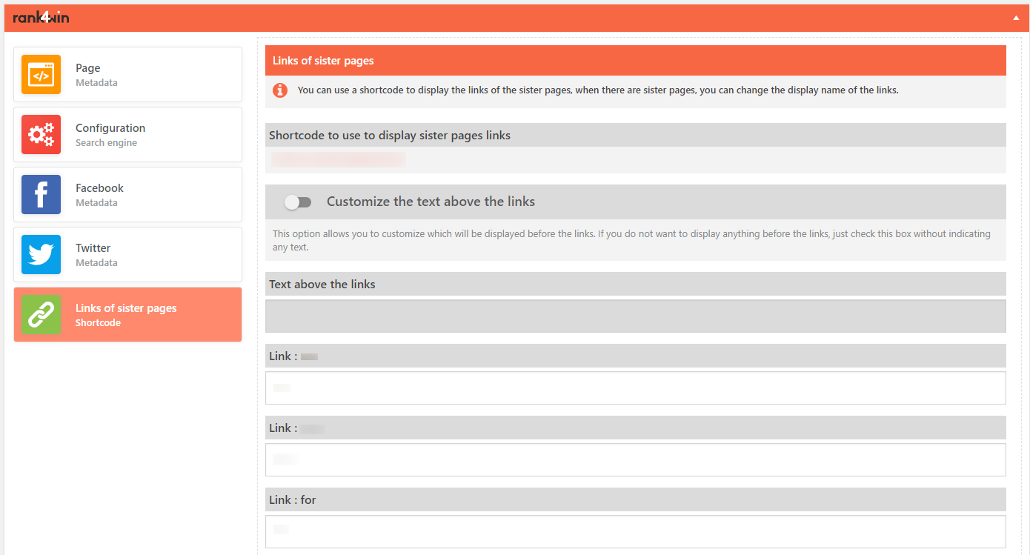Click the red Configuration gears icon
Image resolution: width=1030 pixels, height=555 pixels.
point(41,135)
